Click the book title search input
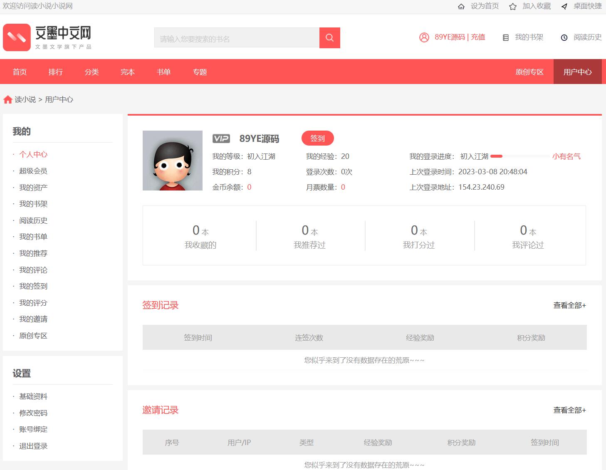This screenshot has height=470, width=606. 237,38
